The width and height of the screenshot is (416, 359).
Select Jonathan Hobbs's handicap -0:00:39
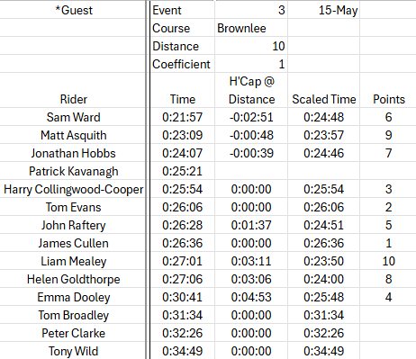pos(251,153)
